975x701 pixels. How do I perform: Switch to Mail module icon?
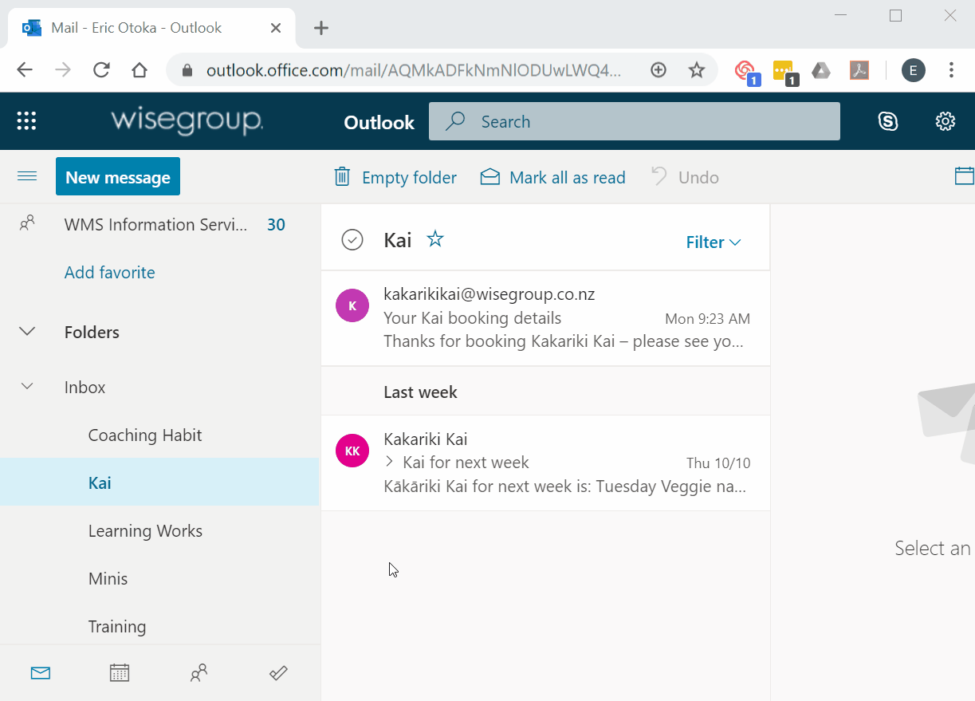click(41, 673)
